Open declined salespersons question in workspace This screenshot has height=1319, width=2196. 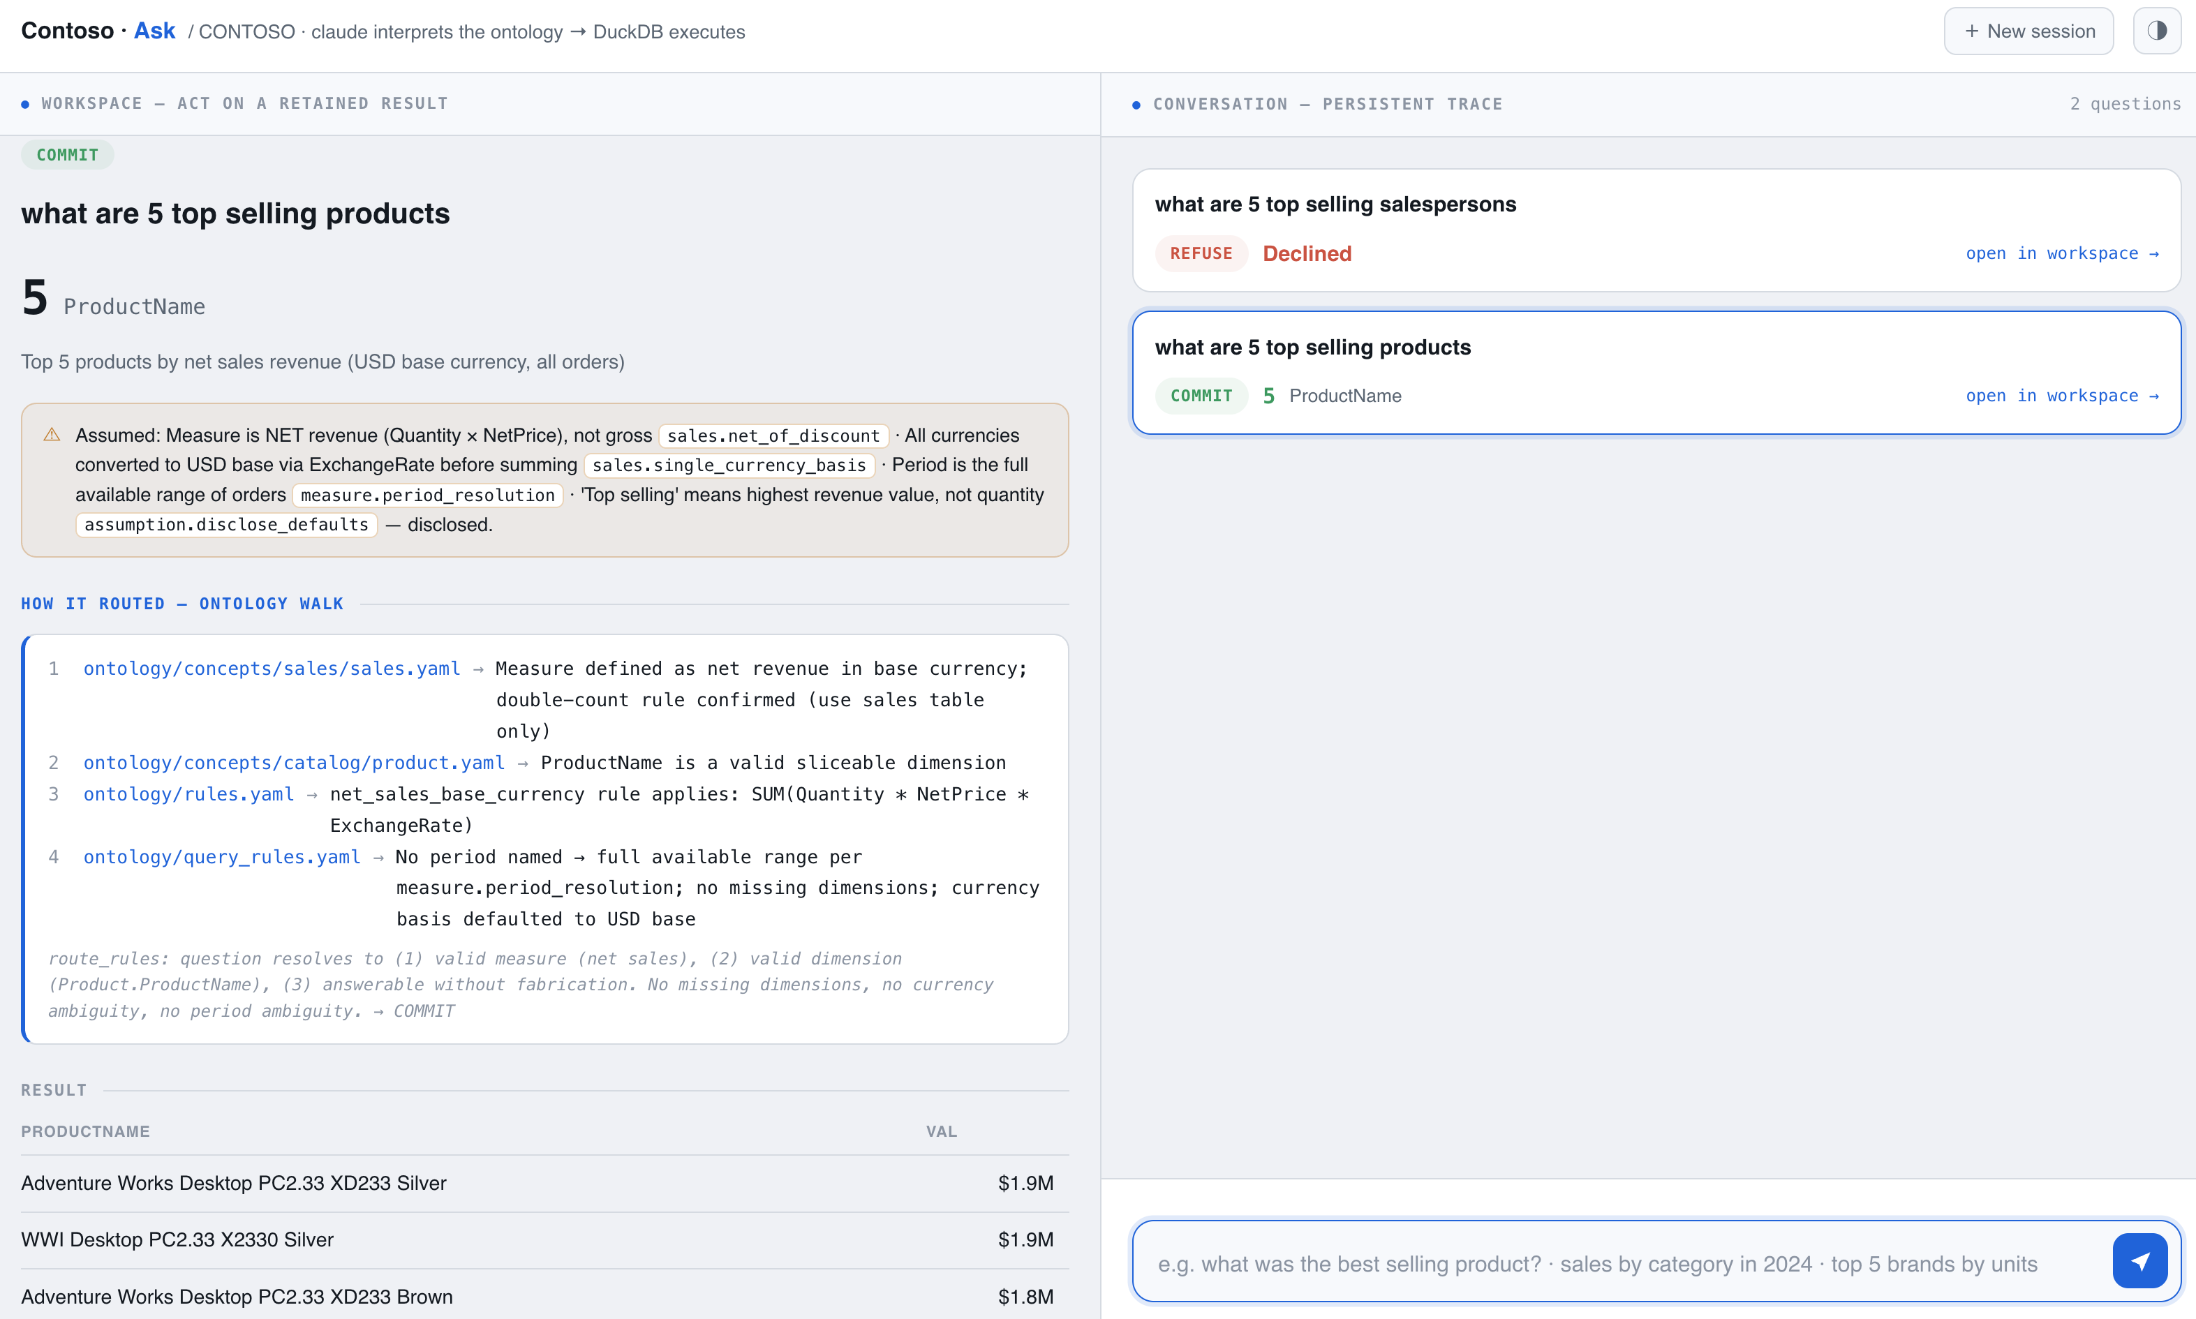(x=2062, y=253)
